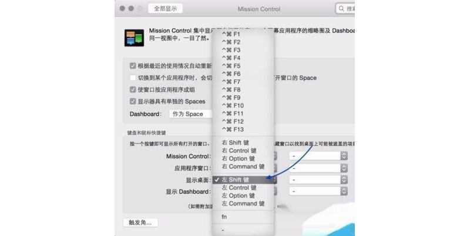Open 显示桌面 mouse shortcut dropdown
Screen dimensions: 470x236
pos(318,180)
